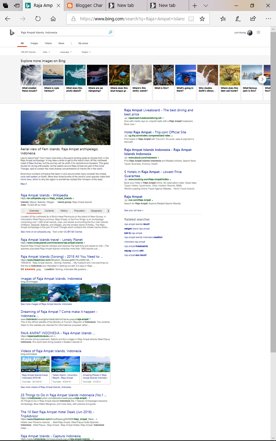Open Raja Ampat Islands - Wikipedia link
Screen dimensions: 276x441
coord(44,195)
